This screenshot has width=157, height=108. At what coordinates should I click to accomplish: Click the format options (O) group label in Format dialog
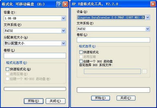[17, 63]
